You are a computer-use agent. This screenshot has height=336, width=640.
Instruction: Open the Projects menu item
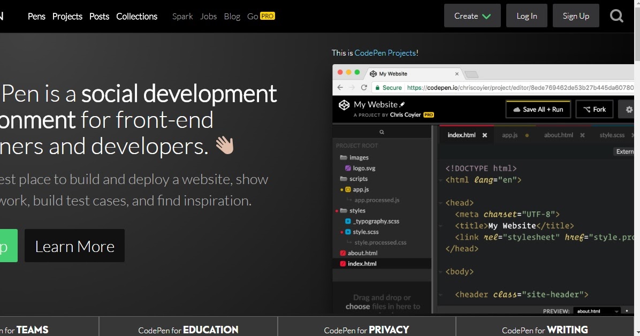pyautogui.click(x=67, y=17)
